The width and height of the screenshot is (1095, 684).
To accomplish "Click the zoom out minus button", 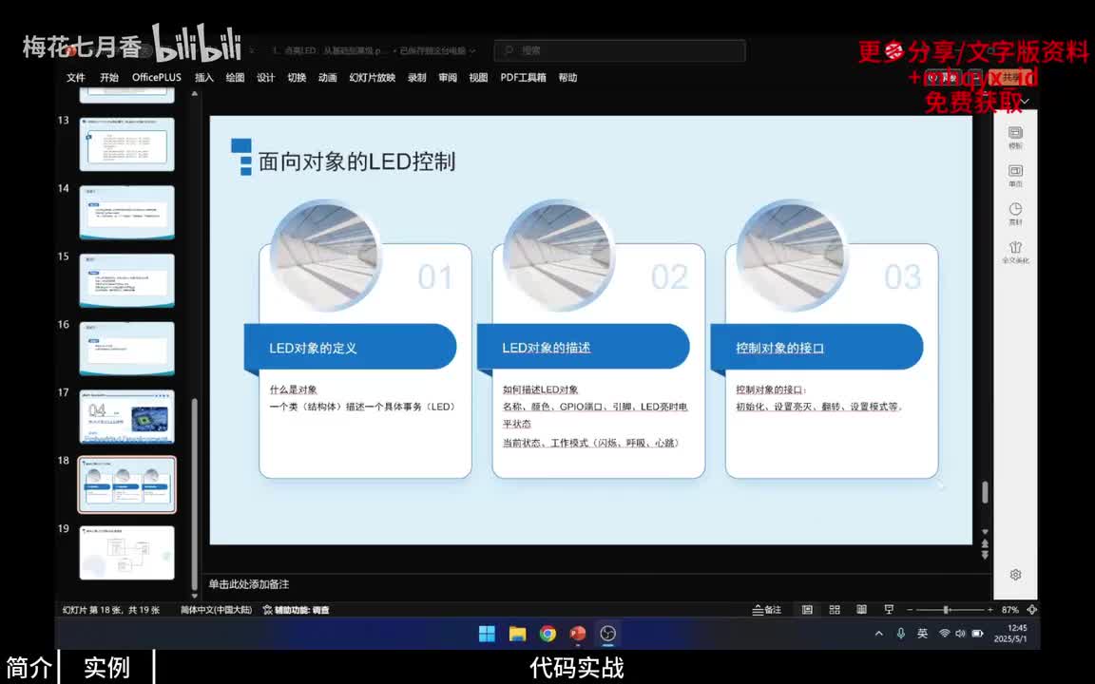I will (910, 609).
